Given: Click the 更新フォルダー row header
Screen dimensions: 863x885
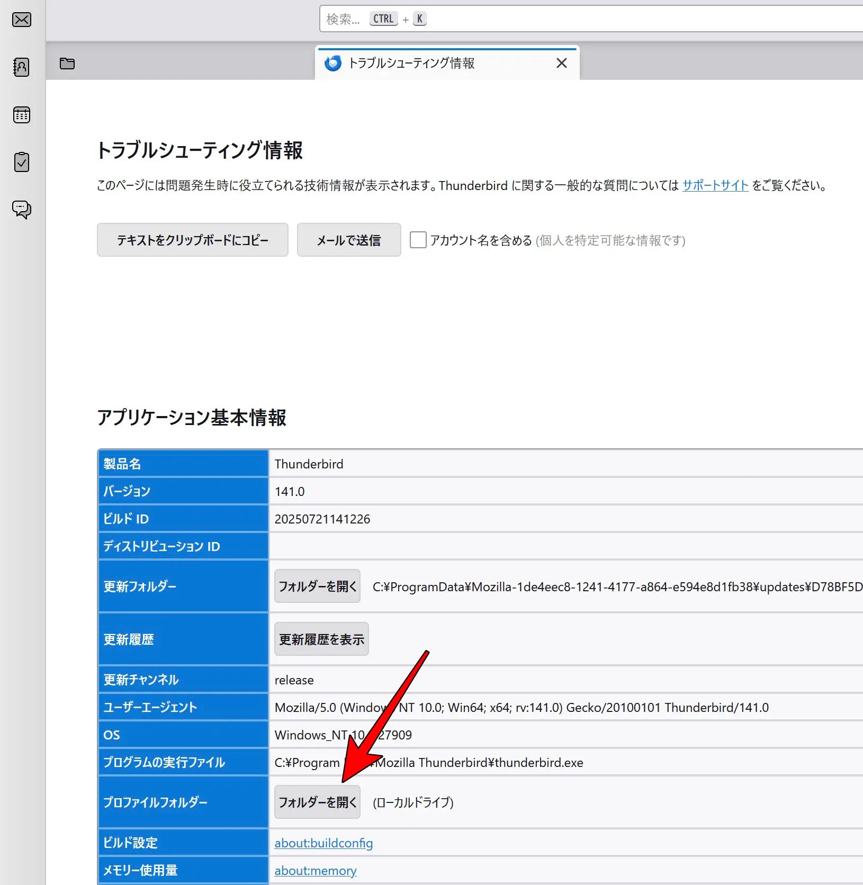Looking at the screenshot, I should pyautogui.click(x=183, y=586).
